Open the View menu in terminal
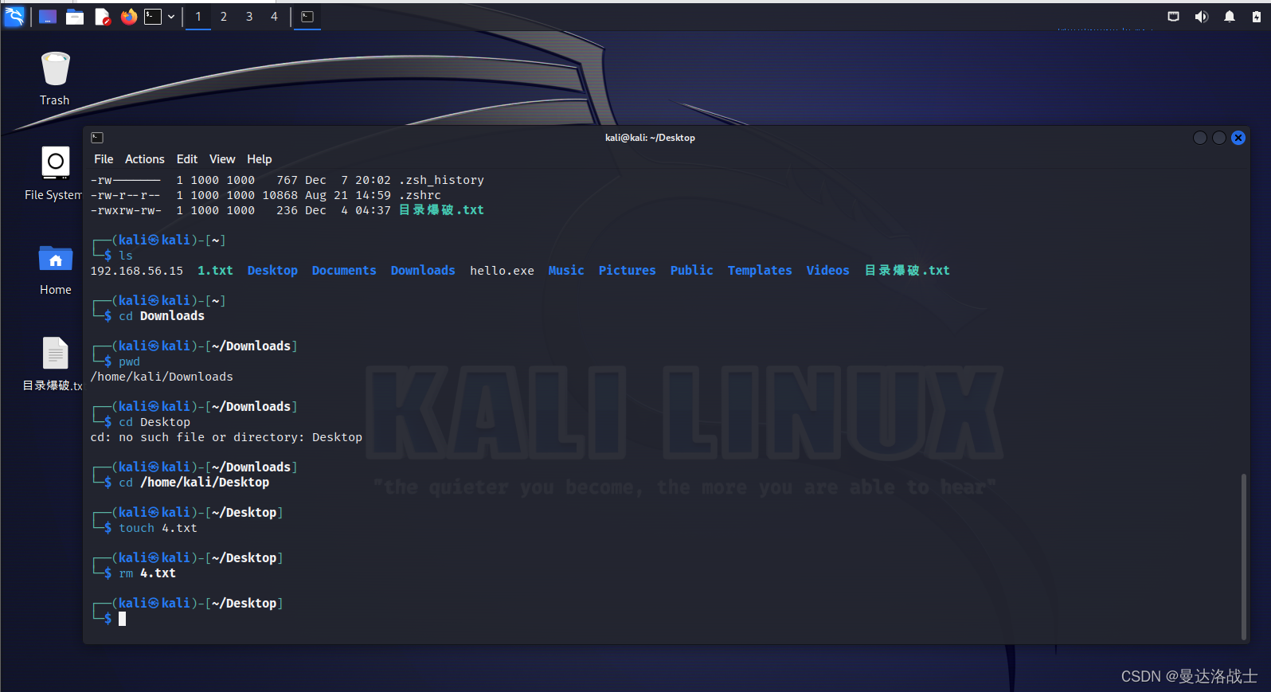The height and width of the screenshot is (692, 1271). coord(222,159)
